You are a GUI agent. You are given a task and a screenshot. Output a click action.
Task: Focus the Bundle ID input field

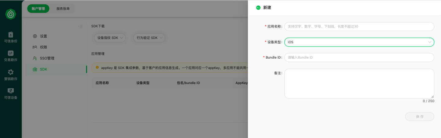click(x=359, y=57)
